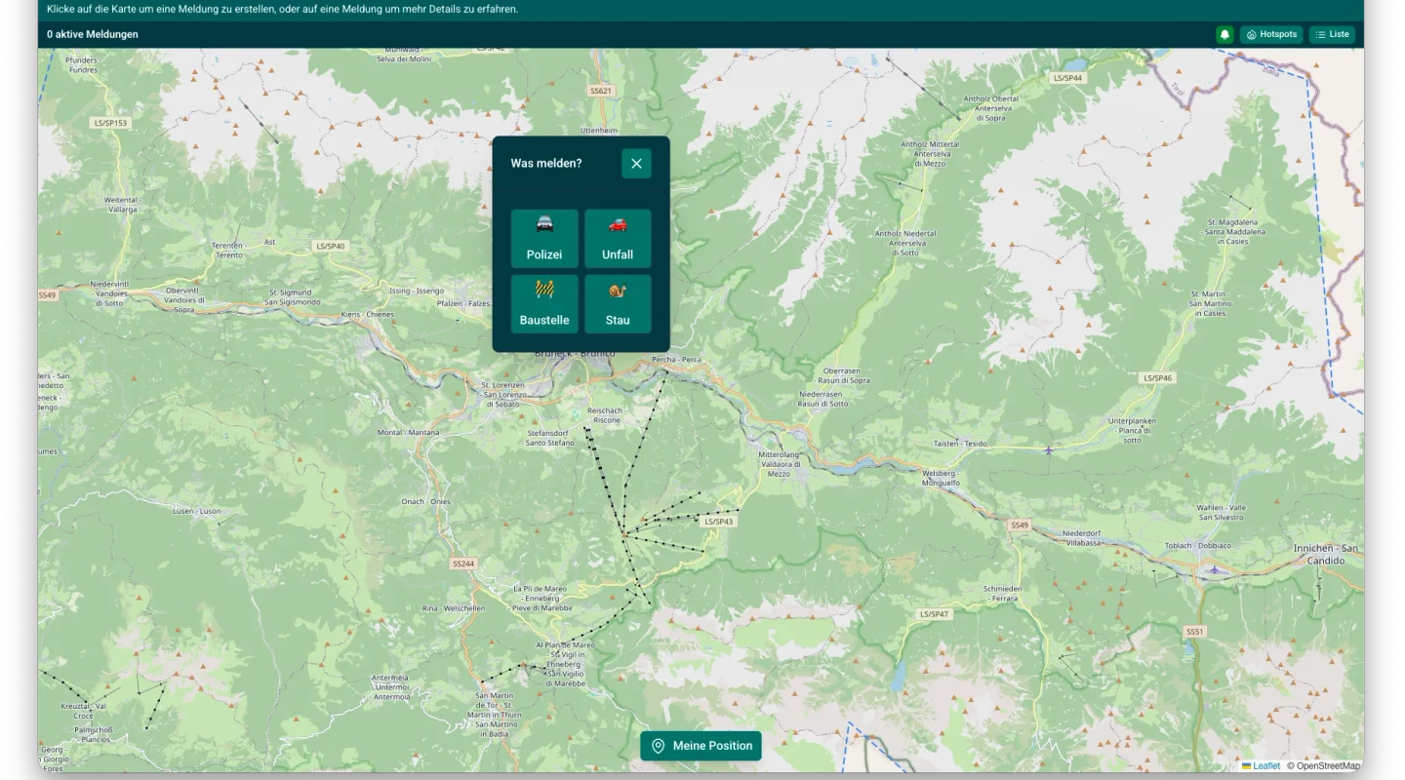The width and height of the screenshot is (1405, 780).
Task: Click the Montal - Mantana label
Action: (409, 432)
